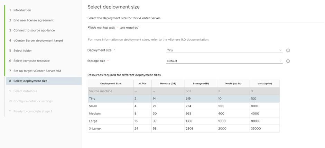Navigate to Select folder step
This screenshot has width=325, height=148.
22,50
